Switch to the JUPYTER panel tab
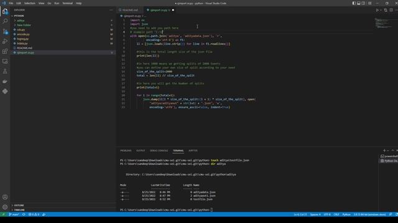398x223 pixels. pos(193,151)
